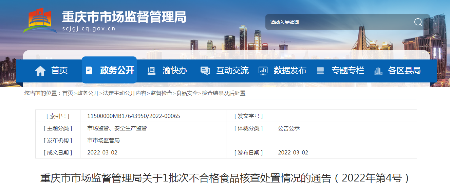Viewport: 450px width, 196px height.
Task: Click the magnifier search icon
Action: click(x=418, y=22)
